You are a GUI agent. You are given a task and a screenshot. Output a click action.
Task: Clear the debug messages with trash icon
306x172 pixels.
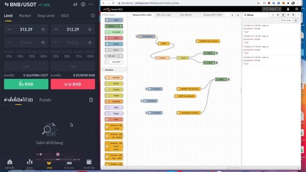click(x=296, y=20)
